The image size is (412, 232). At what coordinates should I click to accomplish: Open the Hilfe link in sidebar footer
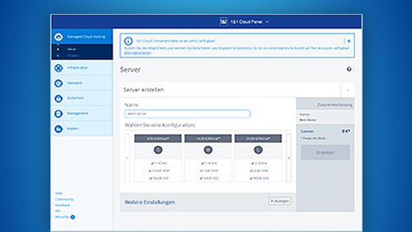pyautogui.click(x=59, y=193)
